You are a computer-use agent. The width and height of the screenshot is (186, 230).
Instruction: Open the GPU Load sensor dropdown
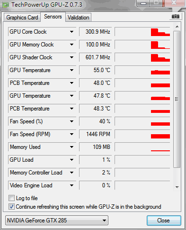click(x=71, y=160)
